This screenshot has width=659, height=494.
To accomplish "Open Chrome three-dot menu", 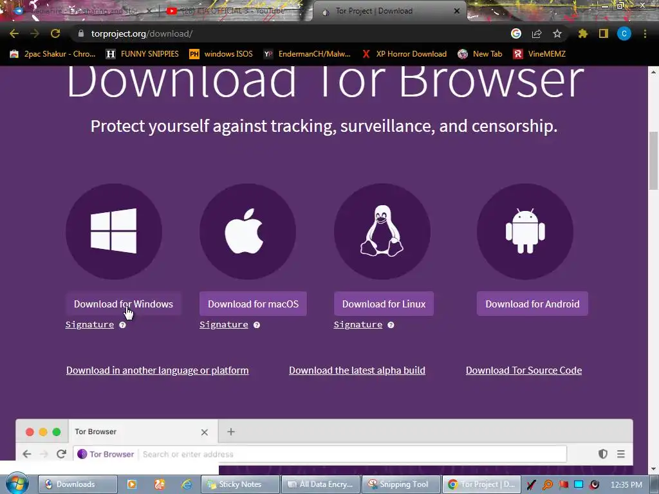I will [645, 33].
